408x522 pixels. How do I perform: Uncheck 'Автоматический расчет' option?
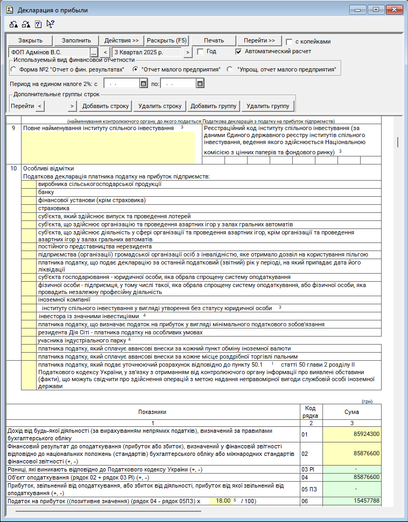(x=239, y=52)
